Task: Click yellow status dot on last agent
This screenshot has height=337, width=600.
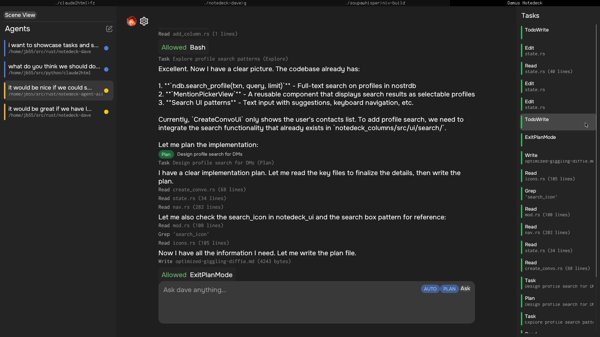Action: (x=106, y=112)
